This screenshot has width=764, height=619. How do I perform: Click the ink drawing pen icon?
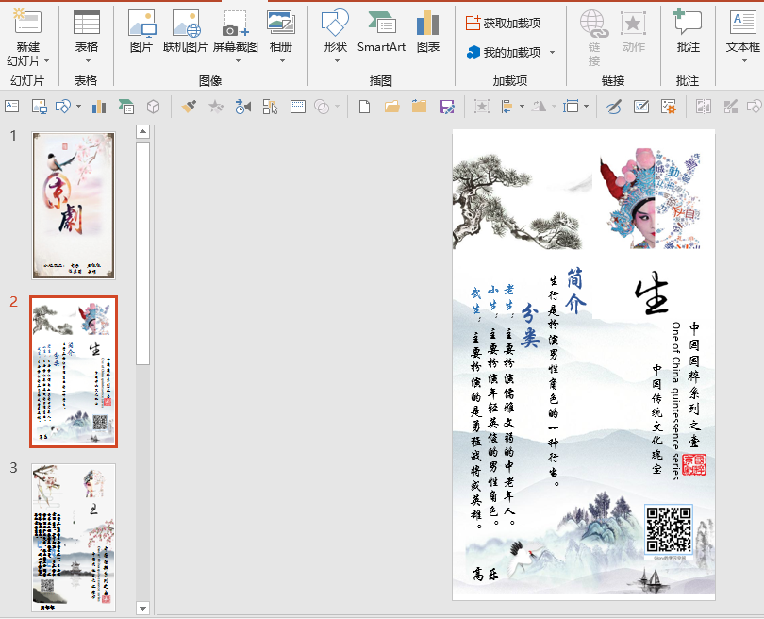(614, 107)
